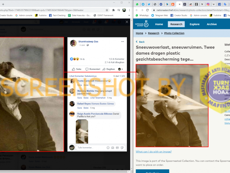Attach a photo using camera icon

point(113,148)
